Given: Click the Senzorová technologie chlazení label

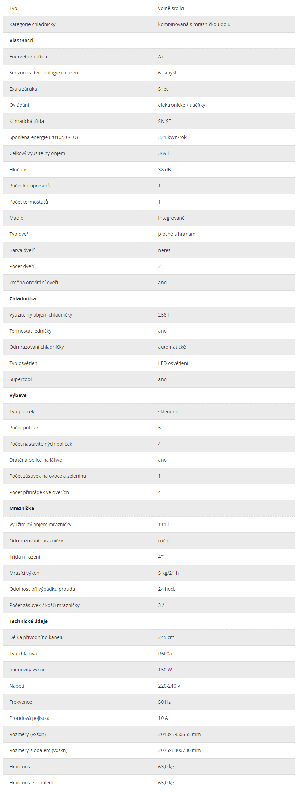Looking at the screenshot, I should [44, 73].
